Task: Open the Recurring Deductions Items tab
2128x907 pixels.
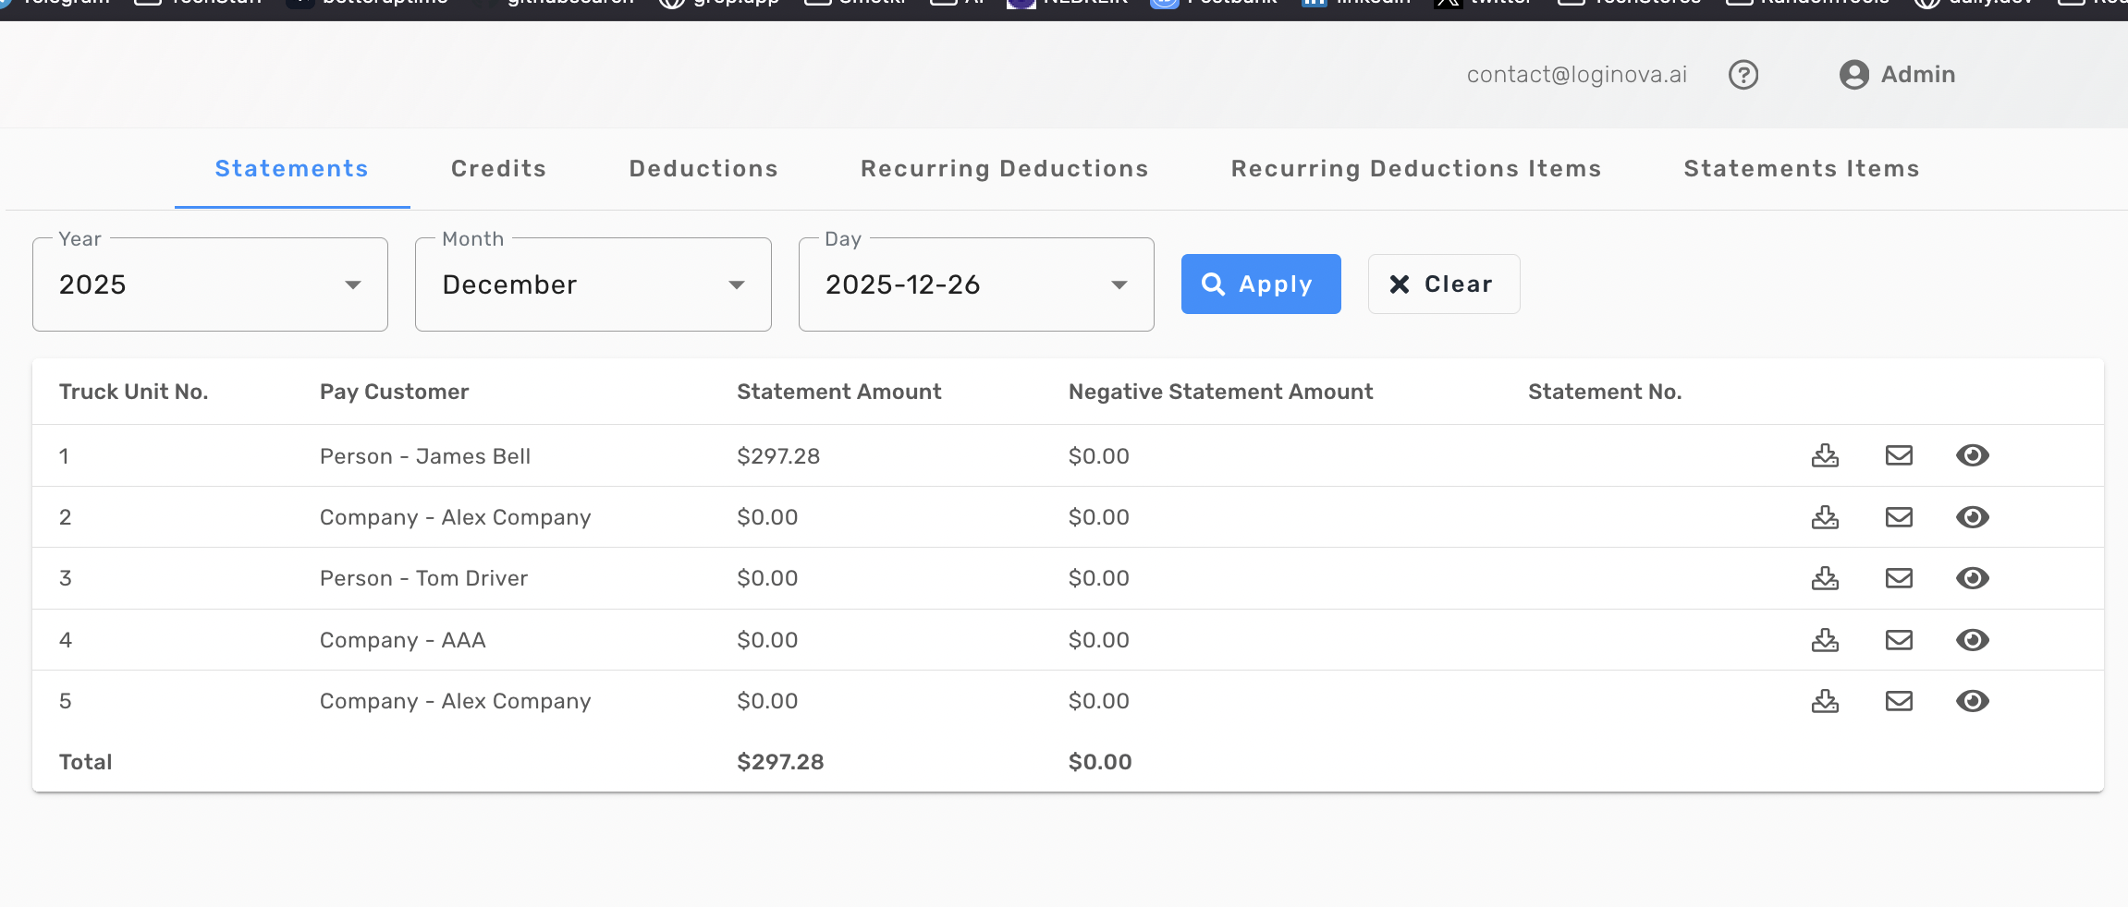Action: pos(1415,168)
